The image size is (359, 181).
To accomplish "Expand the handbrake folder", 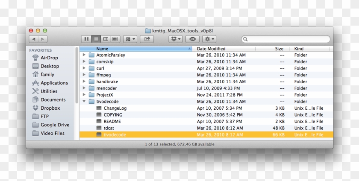I will (84, 81).
